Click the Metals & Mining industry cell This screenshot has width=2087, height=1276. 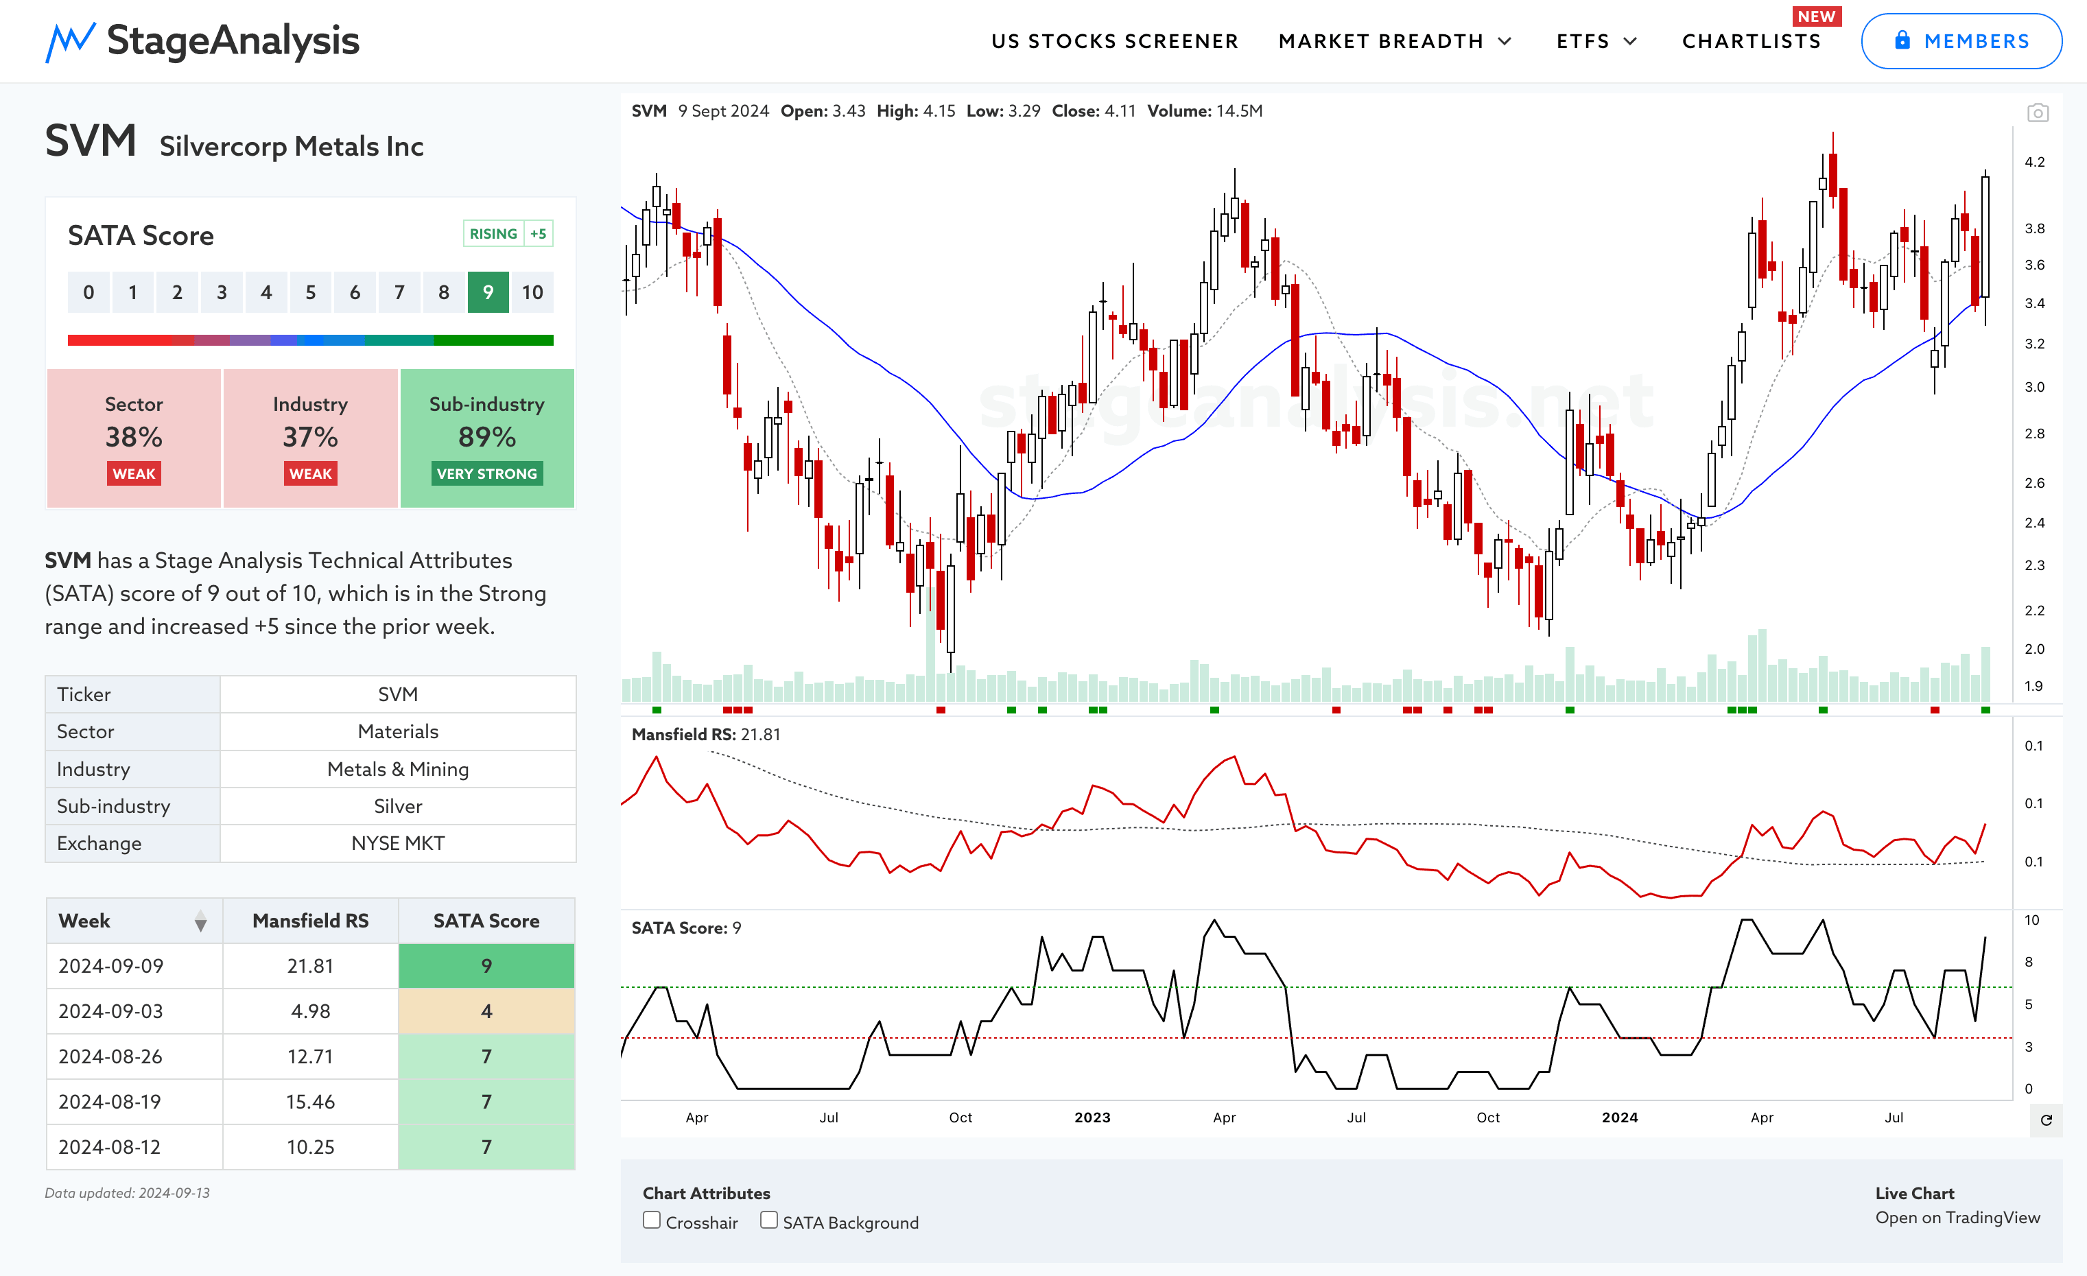click(x=398, y=769)
